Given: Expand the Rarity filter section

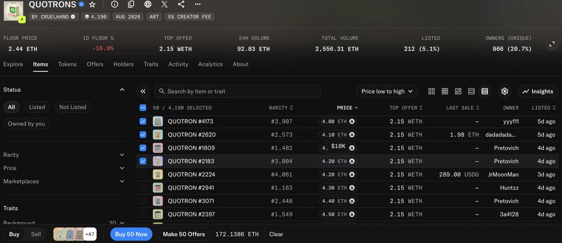Looking at the screenshot, I should [64, 155].
